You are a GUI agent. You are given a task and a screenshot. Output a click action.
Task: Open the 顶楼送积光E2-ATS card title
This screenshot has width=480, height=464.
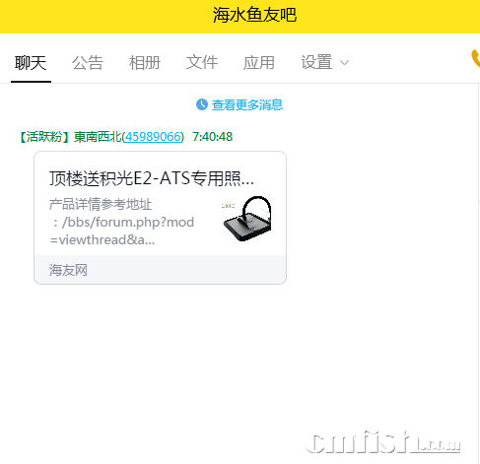pos(152,179)
